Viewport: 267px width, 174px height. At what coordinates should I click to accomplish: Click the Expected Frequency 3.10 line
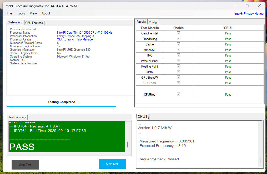[x=162, y=146]
